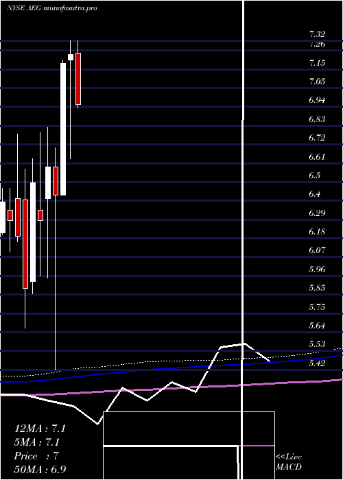Screen dimensions: 343x480
Task: Click the 12MA : 7.1 readout
Action: coord(40,429)
